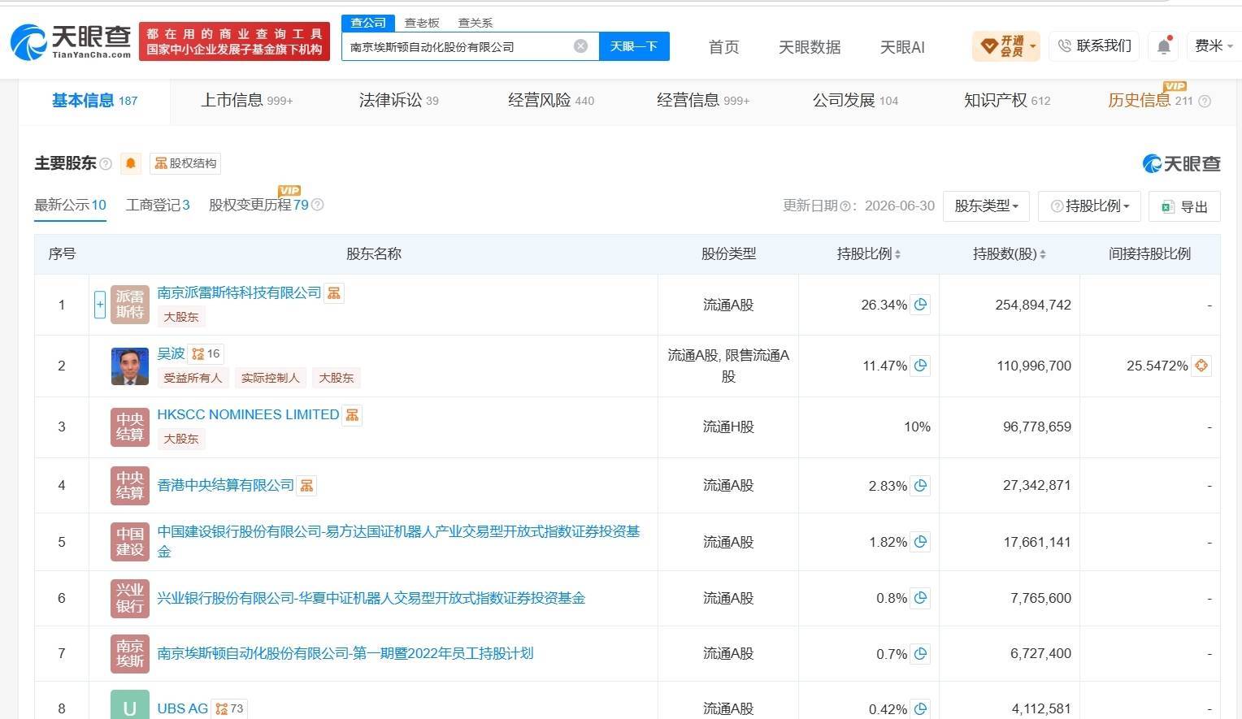Viewport: 1242px width, 719px height.
Task: Click pie chart icon beside 0.42%
Action: (x=920, y=708)
